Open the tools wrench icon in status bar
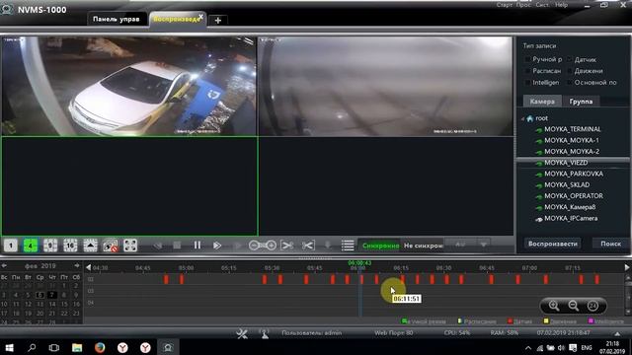 pos(242,333)
